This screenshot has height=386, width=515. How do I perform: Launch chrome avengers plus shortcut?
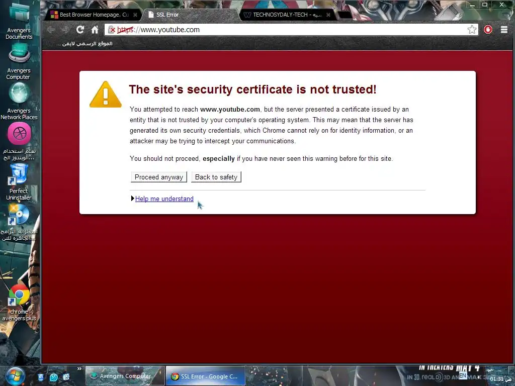click(x=19, y=302)
